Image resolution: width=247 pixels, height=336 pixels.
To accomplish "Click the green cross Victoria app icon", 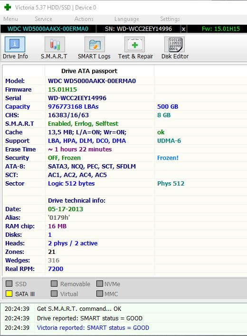I will 8,7.
